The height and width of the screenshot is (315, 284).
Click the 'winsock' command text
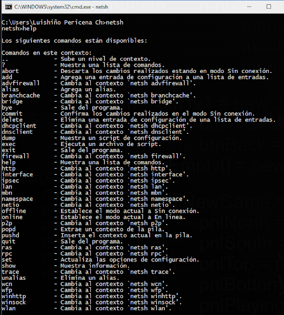pyautogui.click(x=14, y=302)
